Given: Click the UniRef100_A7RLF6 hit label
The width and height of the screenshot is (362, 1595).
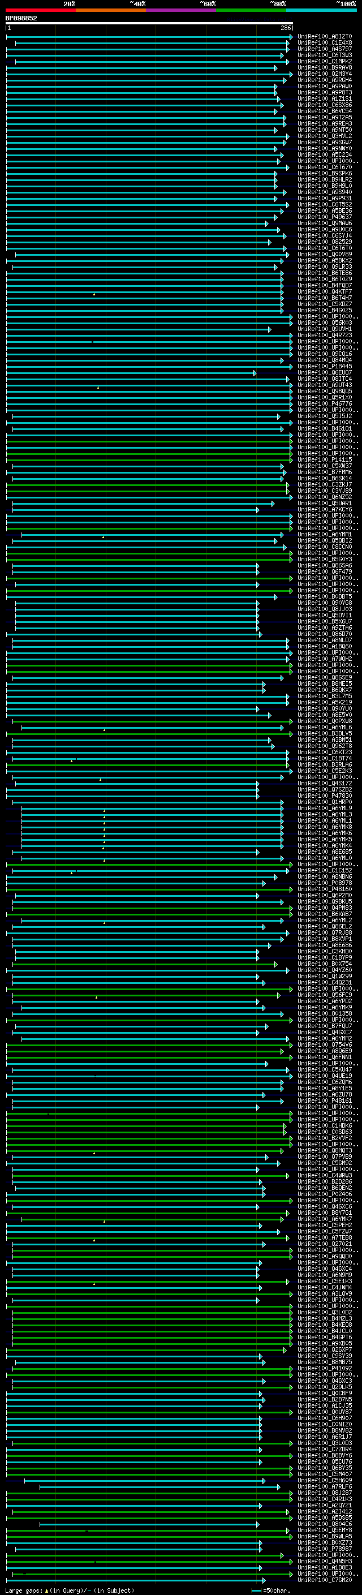Looking at the screenshot, I should coord(325,1487).
